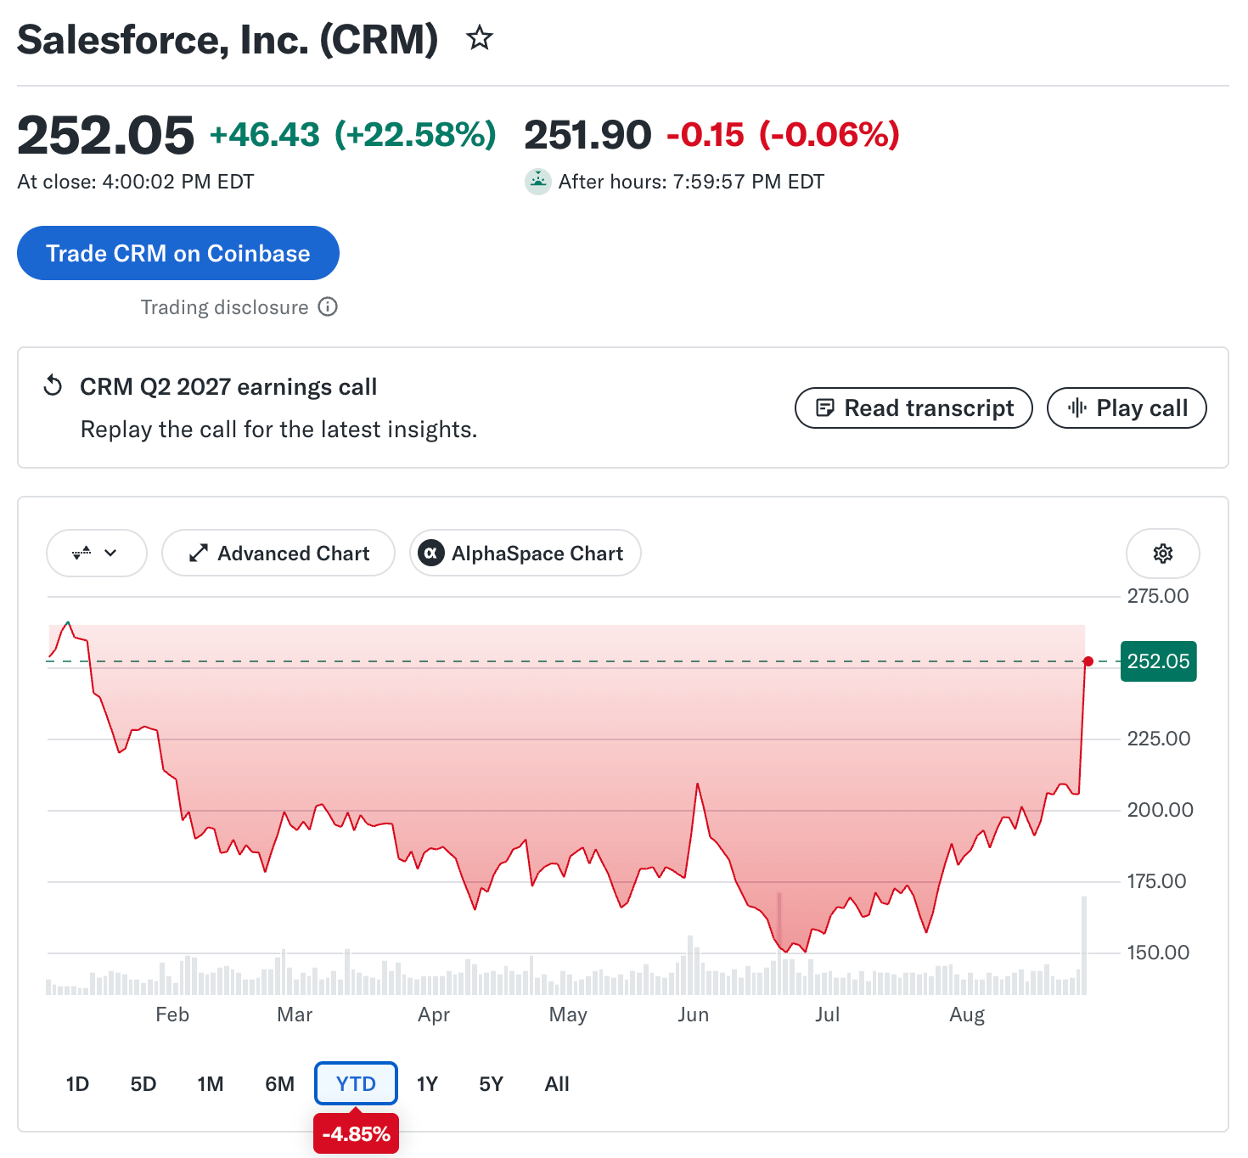Image resolution: width=1248 pixels, height=1158 pixels.
Task: Click the 275.00 y-axis label
Action: pos(1158,596)
